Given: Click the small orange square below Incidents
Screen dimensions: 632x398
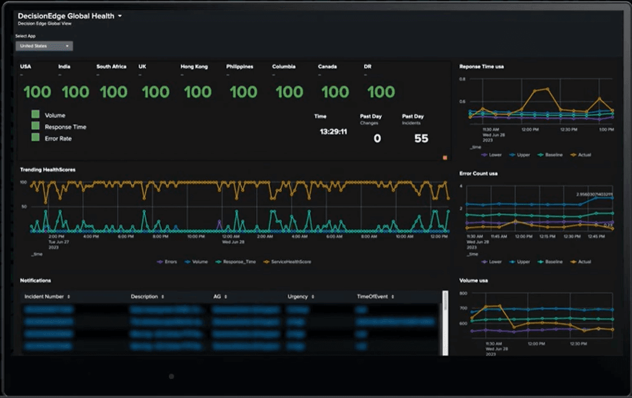Looking at the screenshot, I should pos(445,158).
